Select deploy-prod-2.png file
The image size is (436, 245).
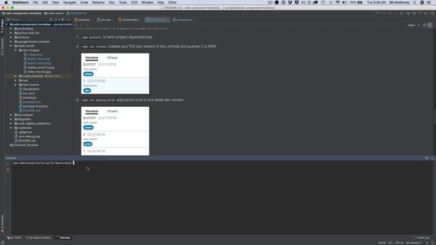39,67
